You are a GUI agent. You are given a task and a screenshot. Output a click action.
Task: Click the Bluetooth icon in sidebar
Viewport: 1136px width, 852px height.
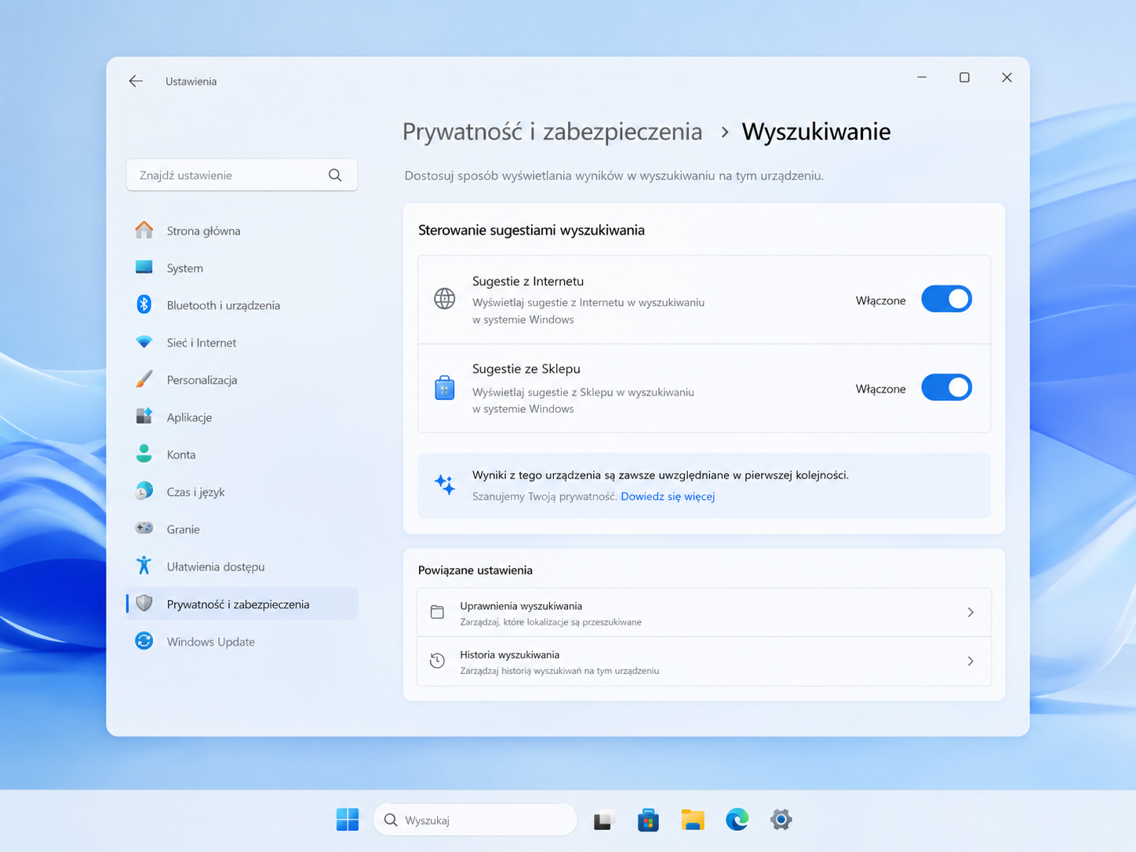point(144,304)
